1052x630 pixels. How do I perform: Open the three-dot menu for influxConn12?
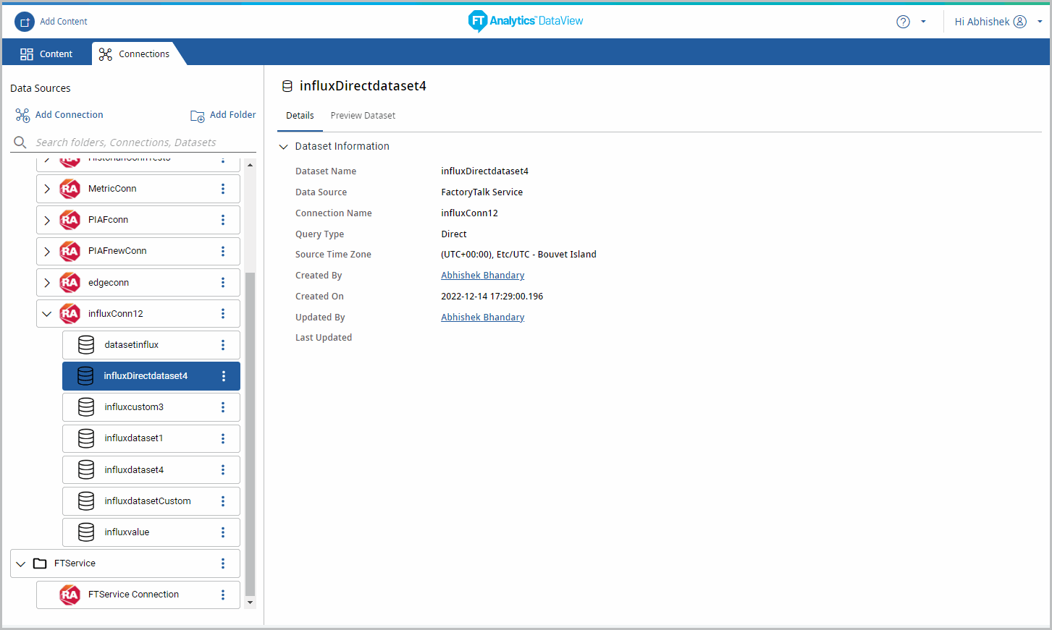223,314
